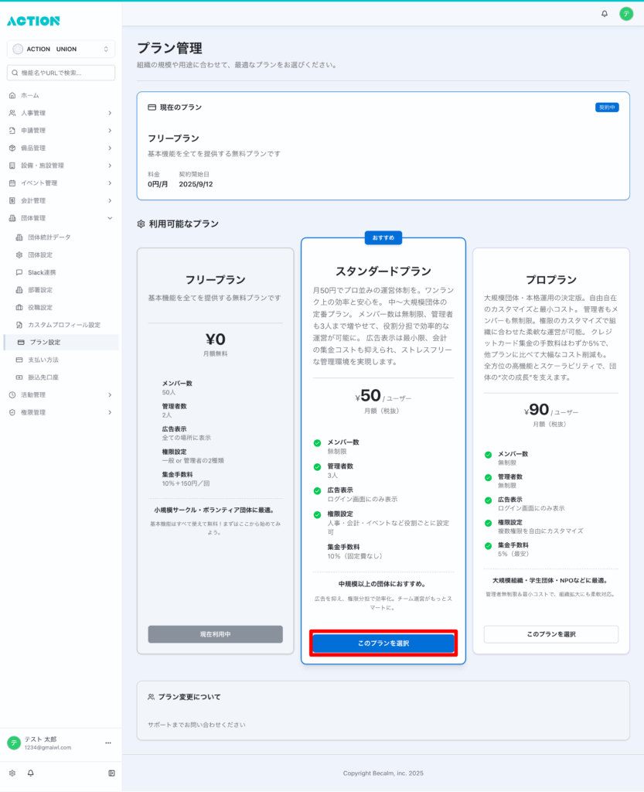Click the ホーム house icon
This screenshot has height=792, width=644.
tap(12, 95)
